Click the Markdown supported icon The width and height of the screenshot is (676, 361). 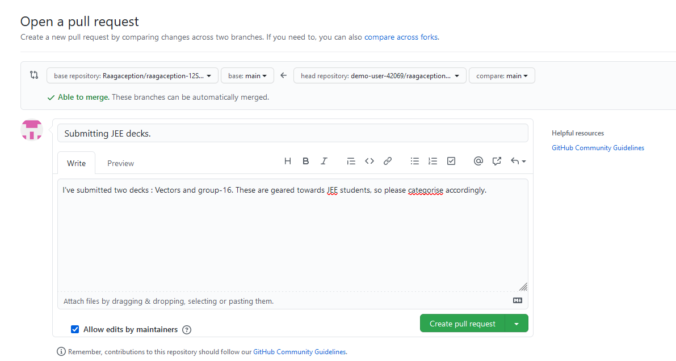pos(518,300)
